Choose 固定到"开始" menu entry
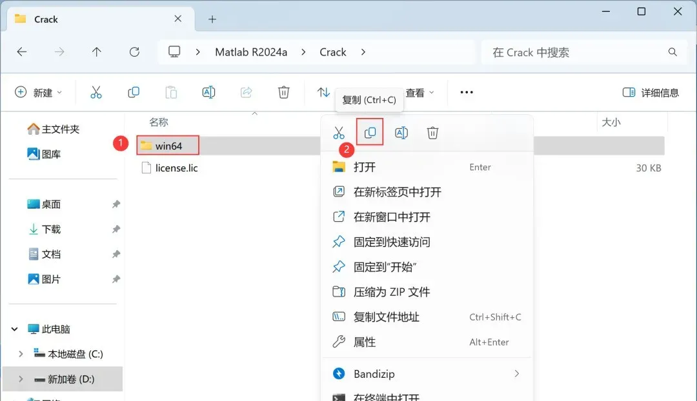The image size is (697, 401). click(427, 267)
